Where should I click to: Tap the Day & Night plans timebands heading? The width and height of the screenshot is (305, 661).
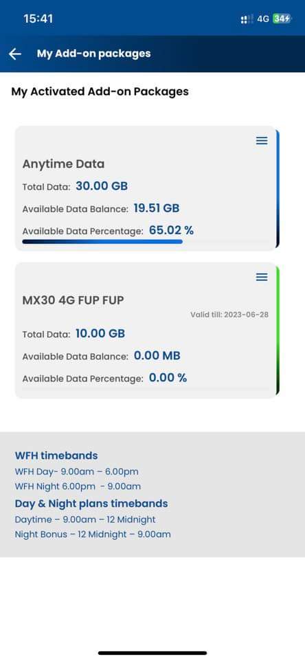91,503
